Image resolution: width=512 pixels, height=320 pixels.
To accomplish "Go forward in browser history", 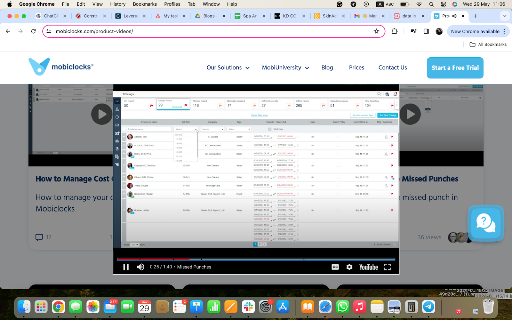I will pos(20,31).
